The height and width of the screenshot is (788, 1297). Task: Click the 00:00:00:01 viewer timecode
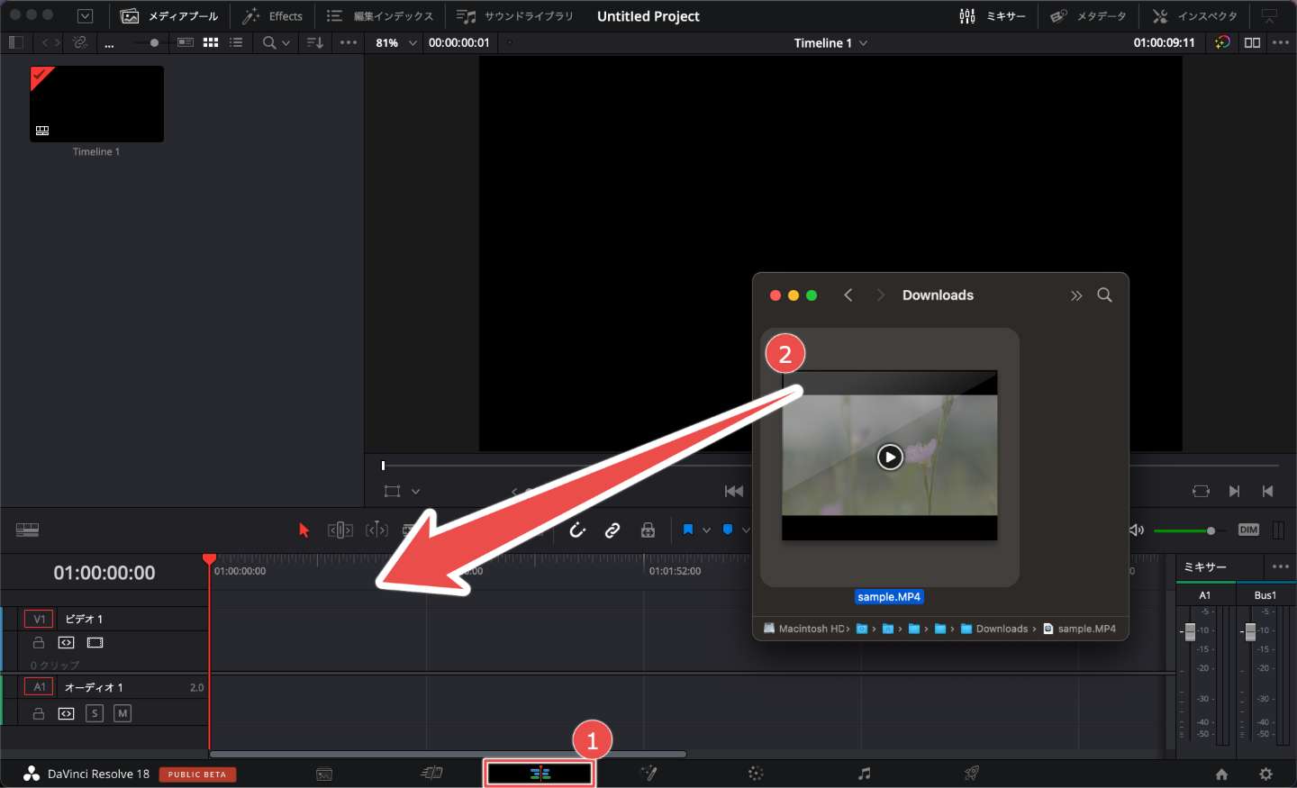459,42
